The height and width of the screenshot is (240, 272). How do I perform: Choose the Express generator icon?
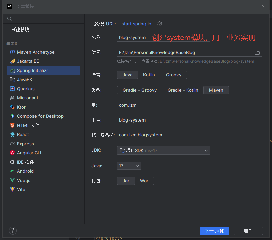click(12, 144)
